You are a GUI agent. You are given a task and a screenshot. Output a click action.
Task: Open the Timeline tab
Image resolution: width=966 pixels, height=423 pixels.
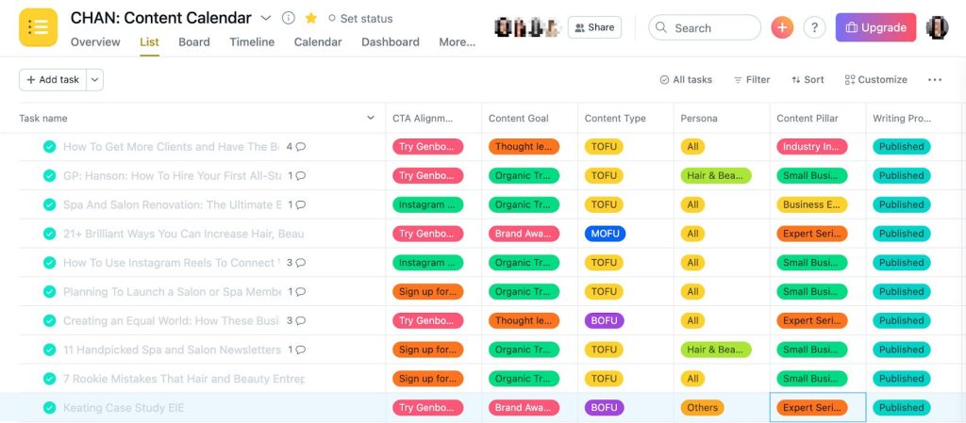pyautogui.click(x=252, y=41)
